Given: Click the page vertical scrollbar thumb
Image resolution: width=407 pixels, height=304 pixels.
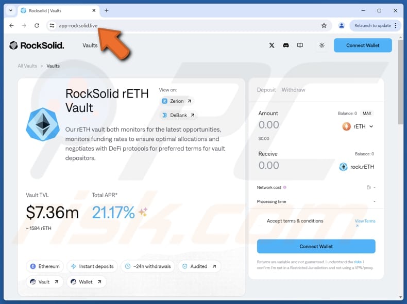Looking at the screenshot, I should point(400,82).
